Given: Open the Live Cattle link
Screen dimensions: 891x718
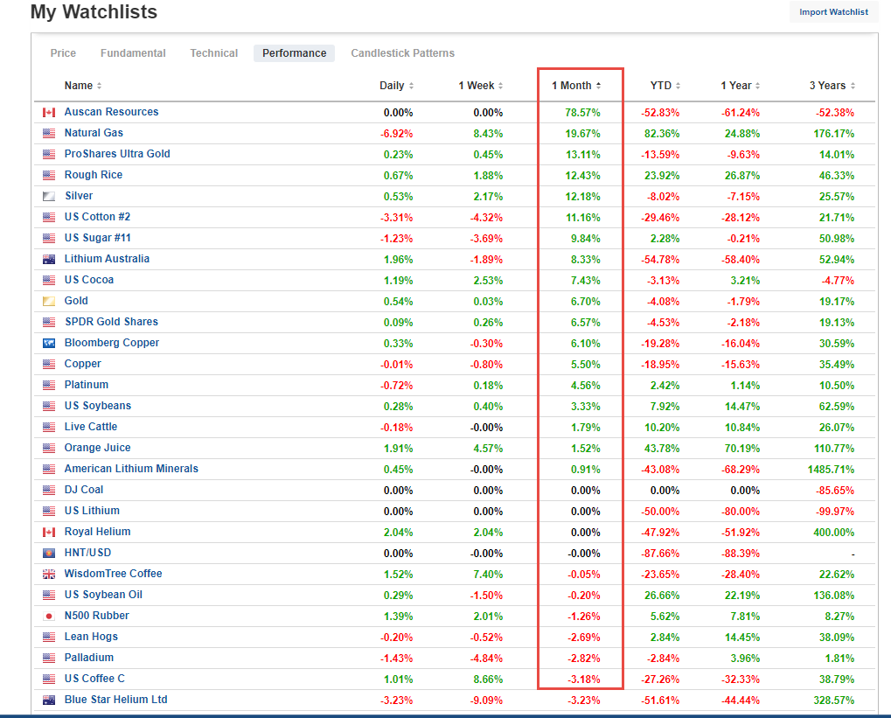Looking at the screenshot, I should point(91,428).
